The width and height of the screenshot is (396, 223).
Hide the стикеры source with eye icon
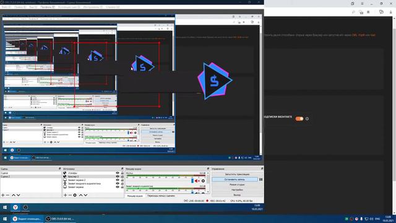118,173
